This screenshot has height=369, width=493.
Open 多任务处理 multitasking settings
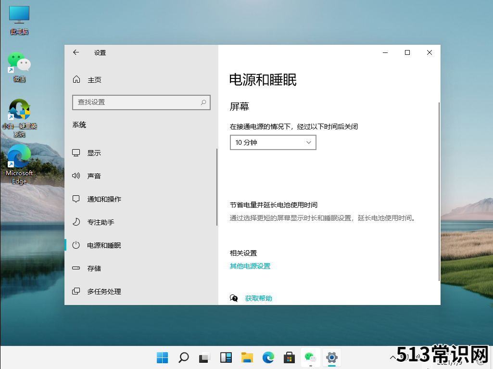pos(104,292)
